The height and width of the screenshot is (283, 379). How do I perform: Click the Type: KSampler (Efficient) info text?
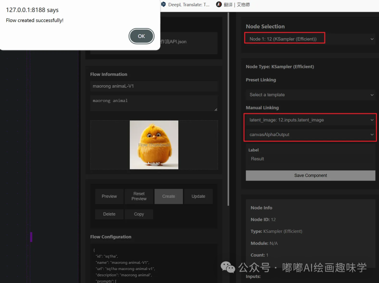[276, 231]
